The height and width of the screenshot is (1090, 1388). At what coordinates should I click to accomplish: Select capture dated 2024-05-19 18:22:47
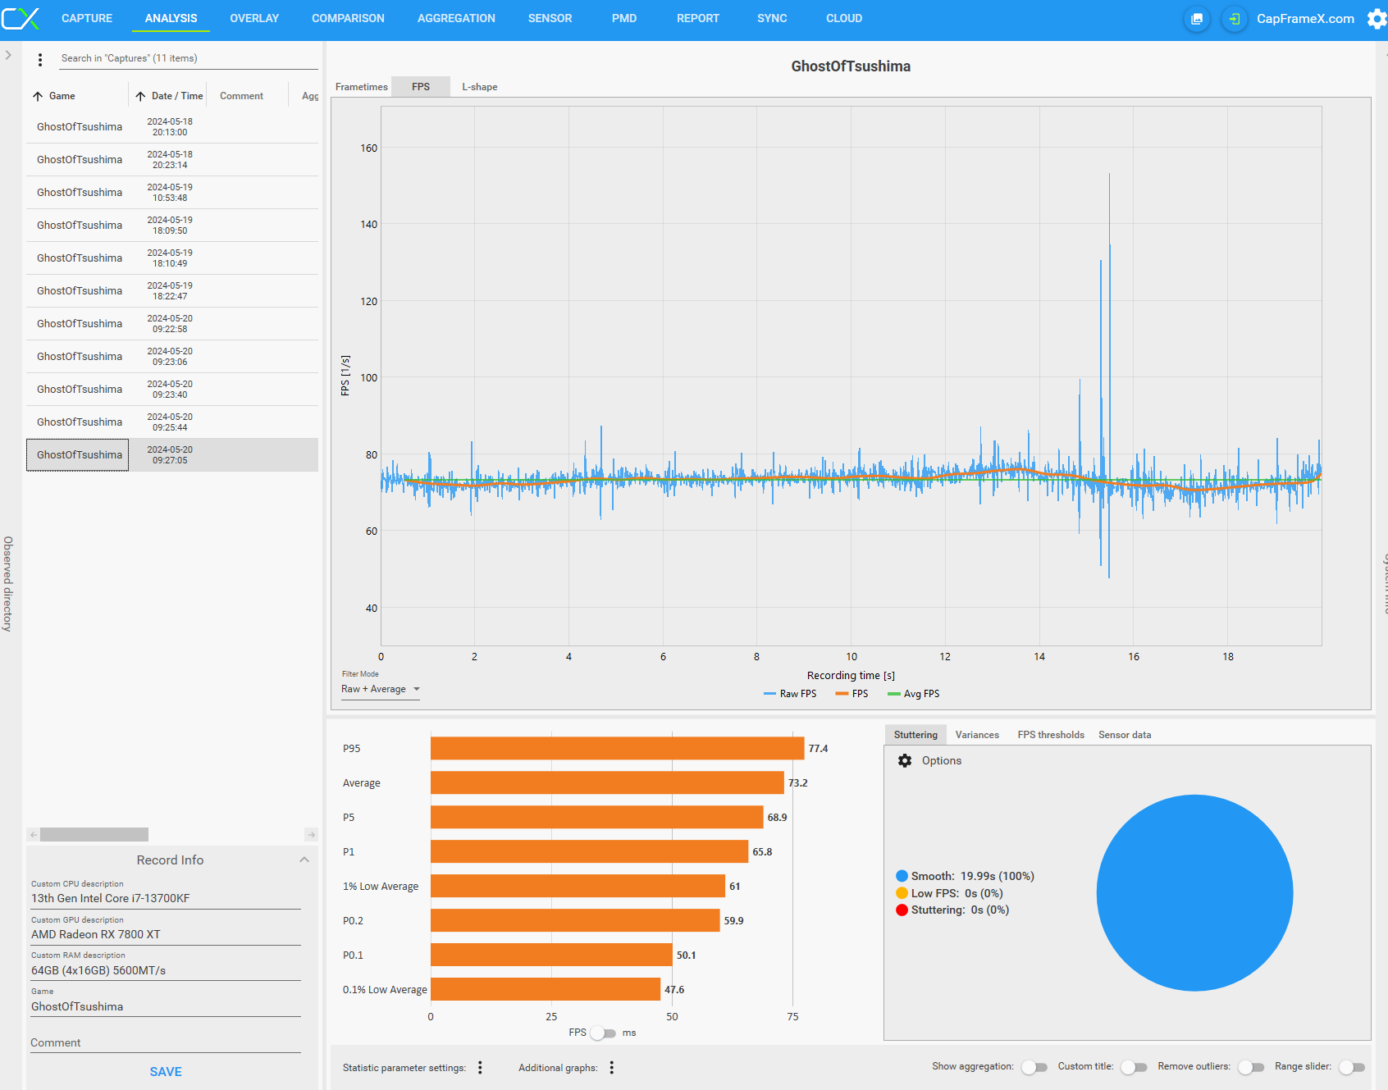[172, 291]
